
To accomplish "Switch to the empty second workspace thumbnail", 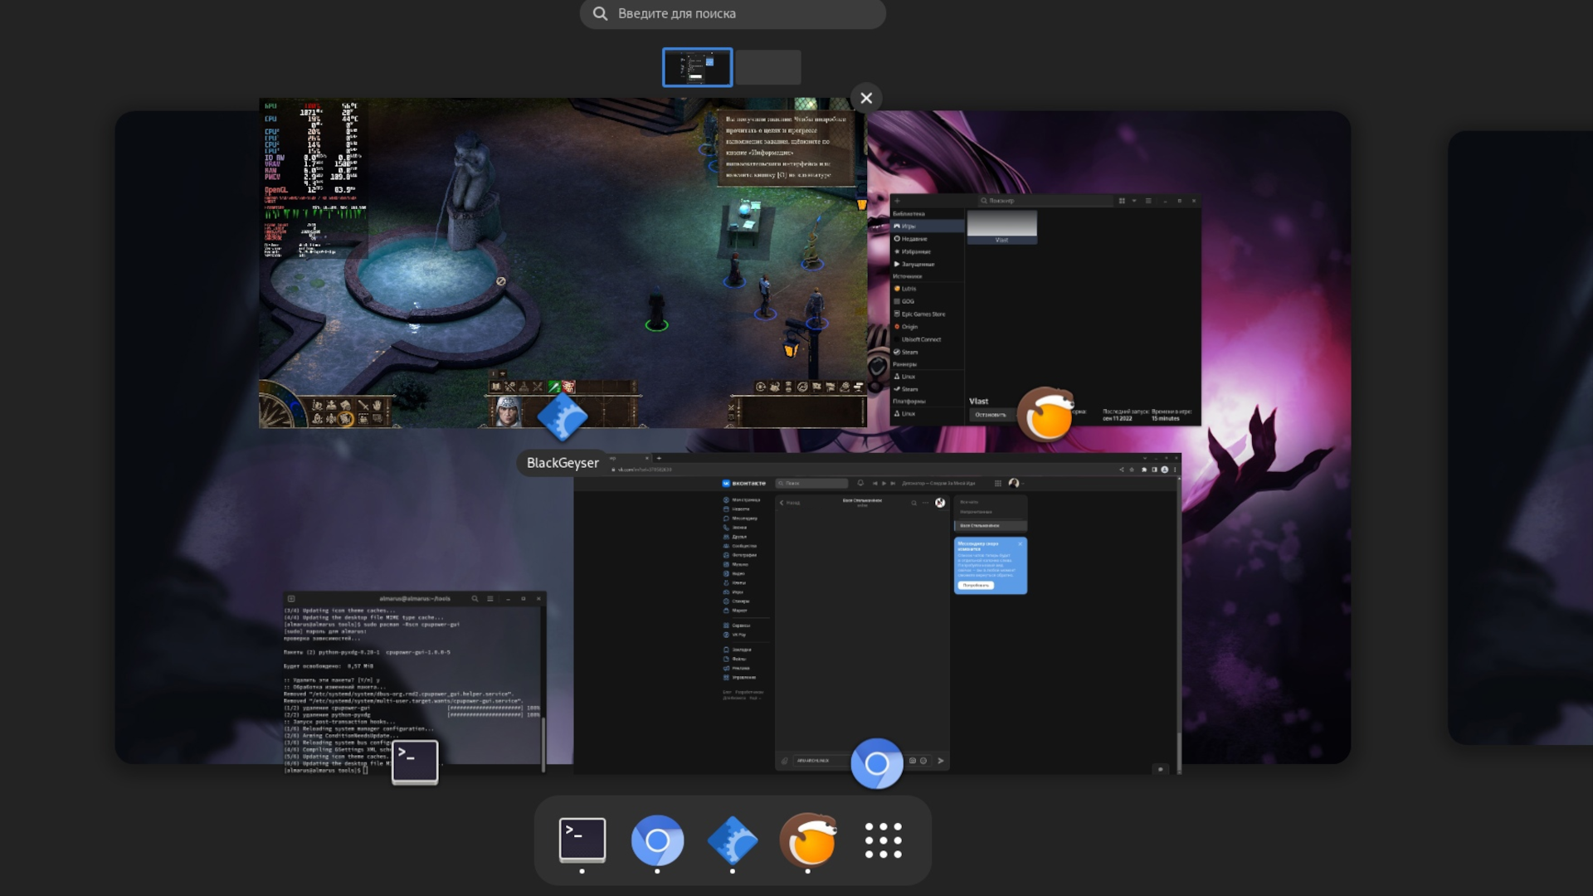I will (768, 67).
